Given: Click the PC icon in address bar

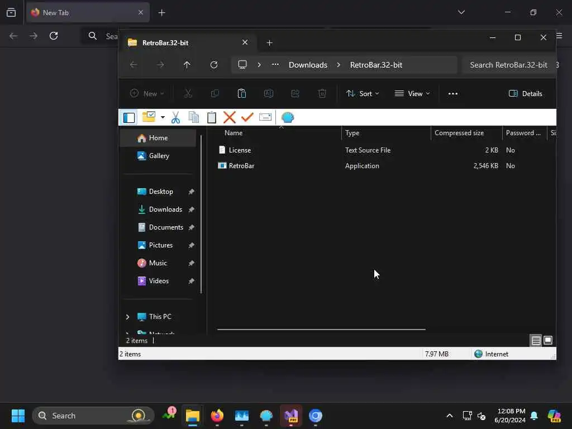Looking at the screenshot, I should coord(242,65).
